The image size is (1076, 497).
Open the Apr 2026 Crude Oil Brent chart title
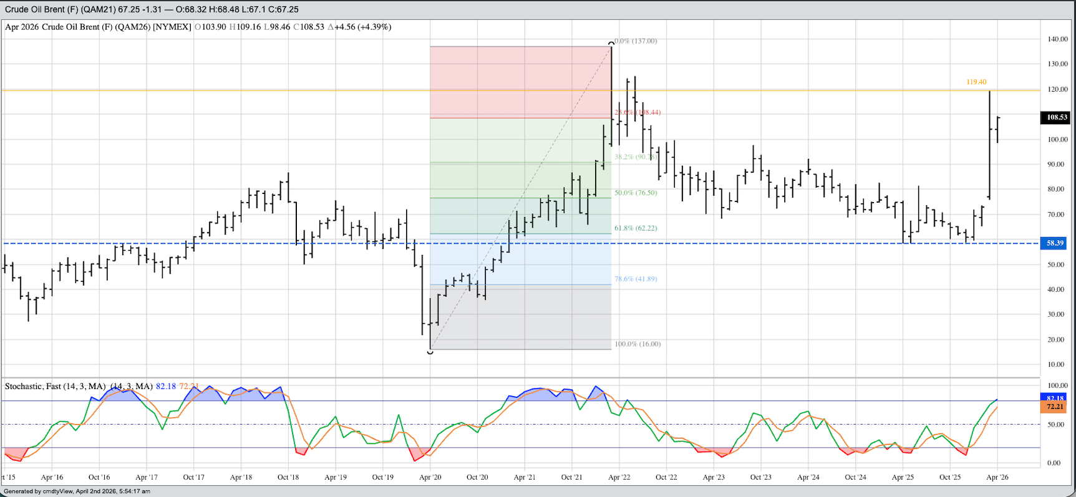click(98, 27)
